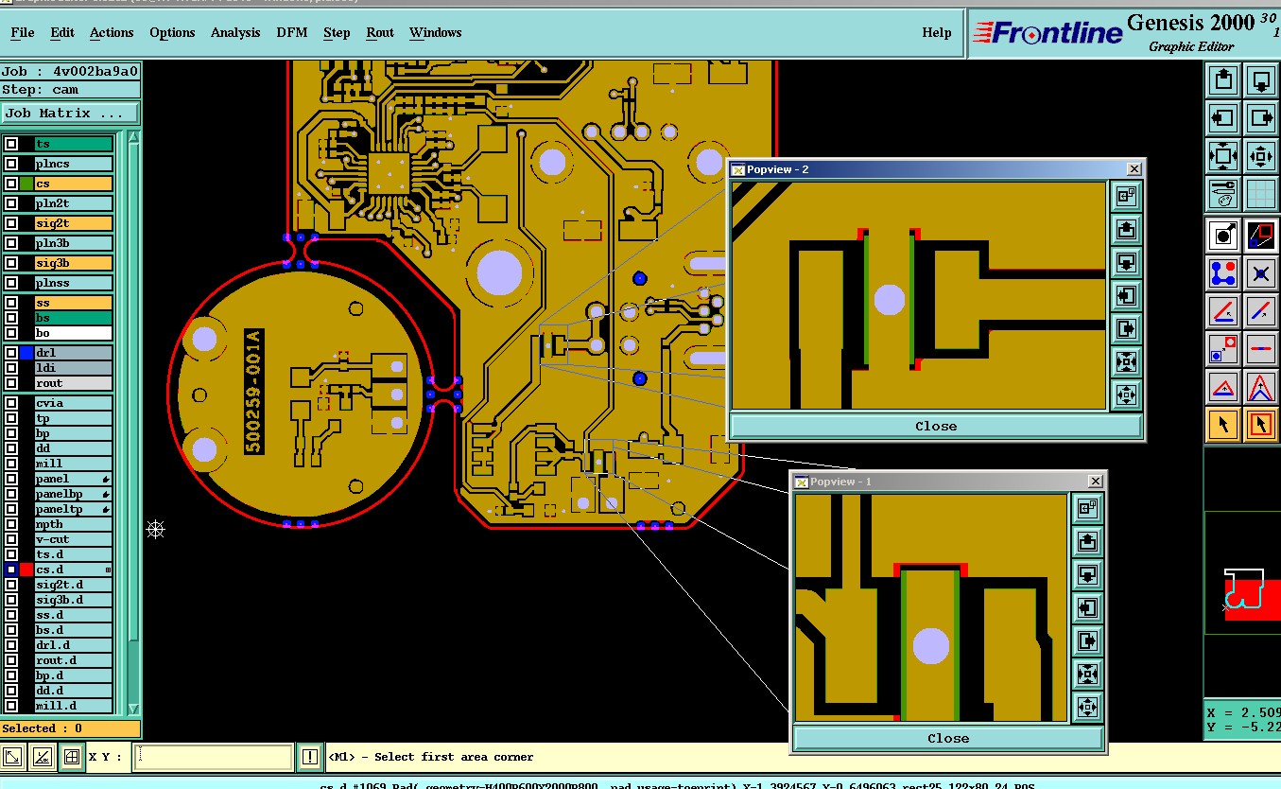Viewport: 1281px width, 789px height.
Task: Select the panelbp layer name
Action: 74,494
